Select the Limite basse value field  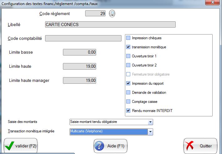point(80,52)
